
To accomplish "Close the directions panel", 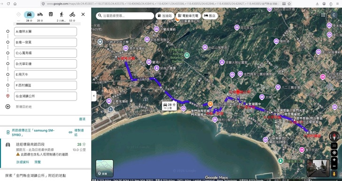I will tap(83, 15).
